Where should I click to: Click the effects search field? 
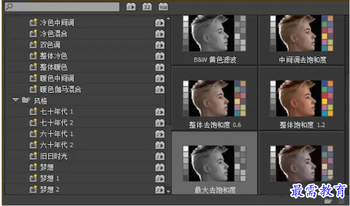click(62, 7)
